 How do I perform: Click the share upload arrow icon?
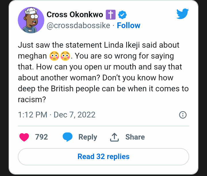pyautogui.click(x=114, y=137)
